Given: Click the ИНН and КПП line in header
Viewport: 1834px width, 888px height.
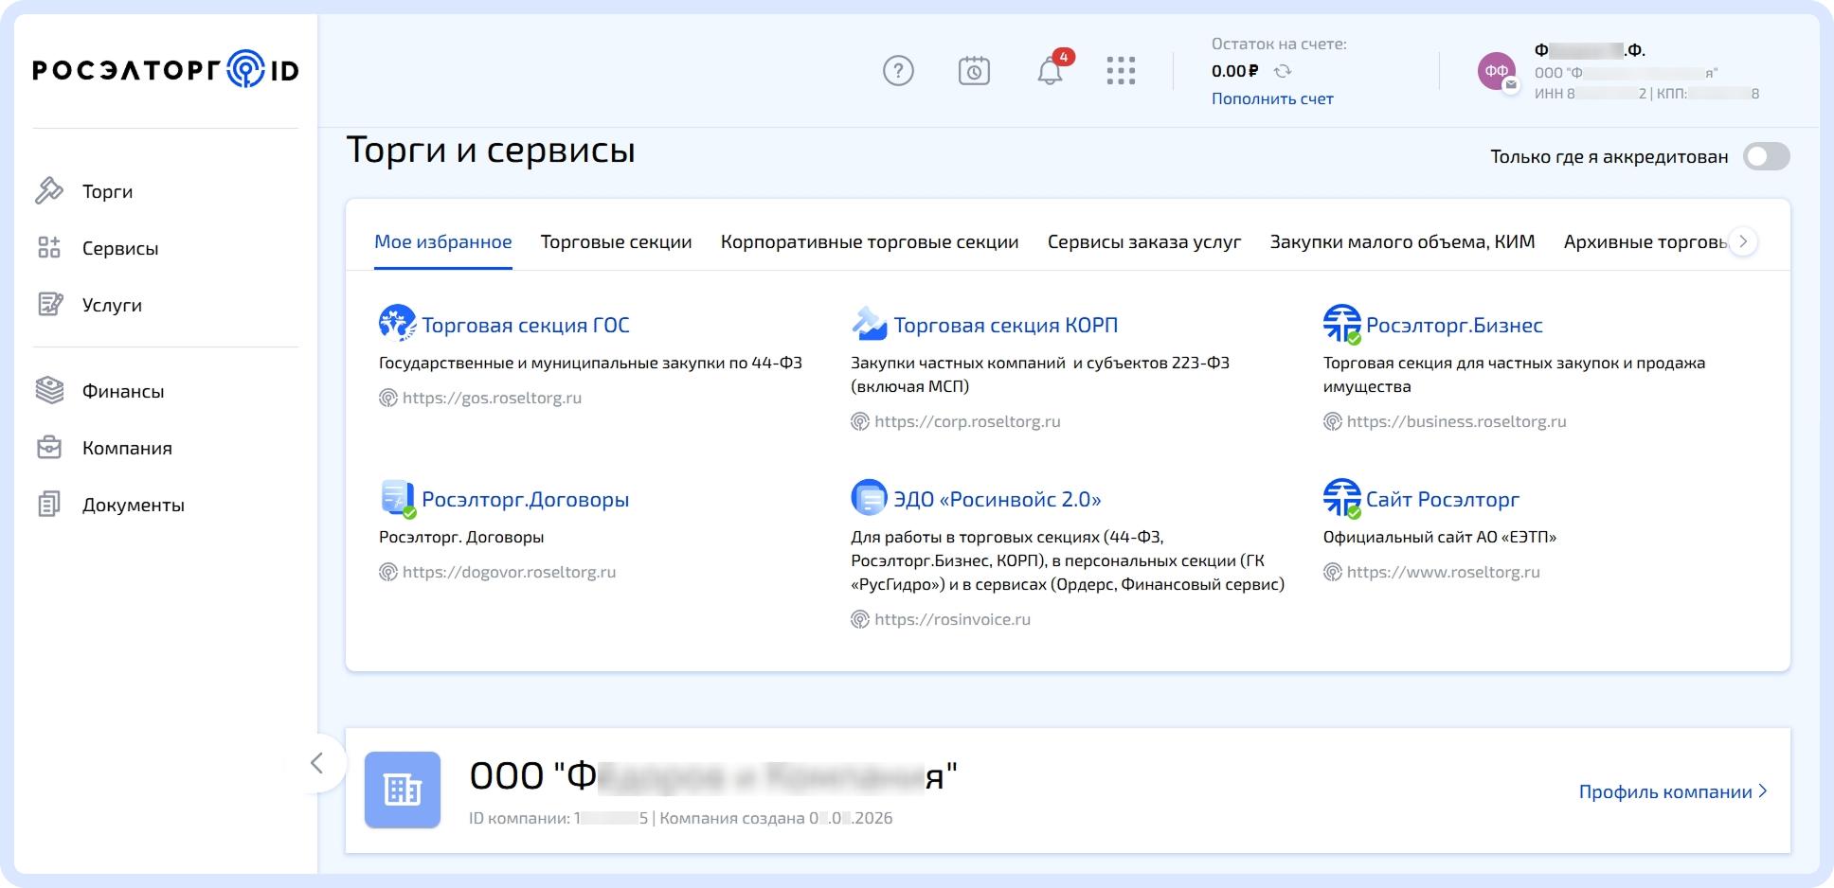Looking at the screenshot, I should (1647, 94).
